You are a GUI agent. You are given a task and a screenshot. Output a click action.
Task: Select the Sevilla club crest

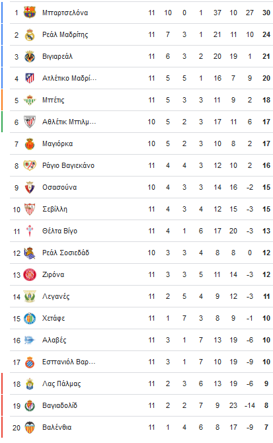pyautogui.click(x=30, y=209)
